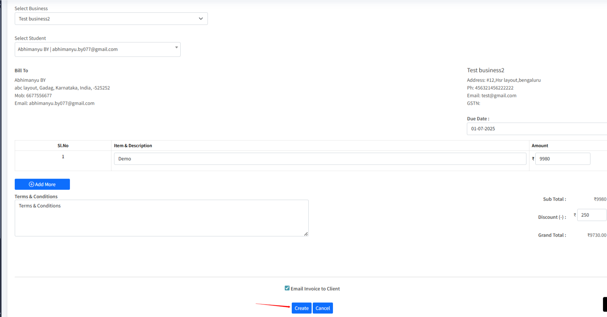Viewport: 607px width, 317px height.
Task: Expand the Select Business chevron arrow
Action: click(201, 19)
